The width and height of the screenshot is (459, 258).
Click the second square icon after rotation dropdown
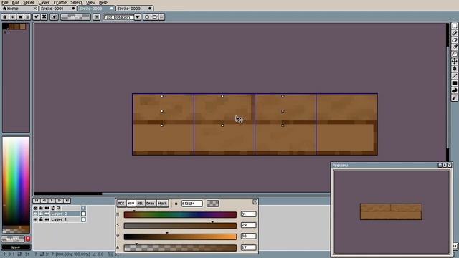(x=155, y=17)
